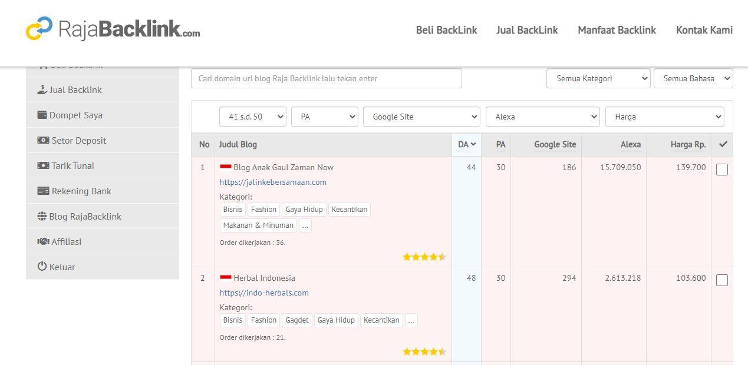The image size is (748, 365).
Task: Expand the Harga filter dropdown
Action: point(665,116)
